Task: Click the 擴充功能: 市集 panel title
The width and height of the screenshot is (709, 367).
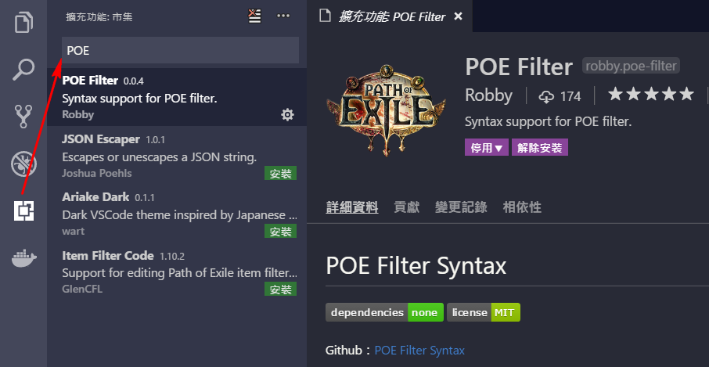Action: [x=99, y=17]
